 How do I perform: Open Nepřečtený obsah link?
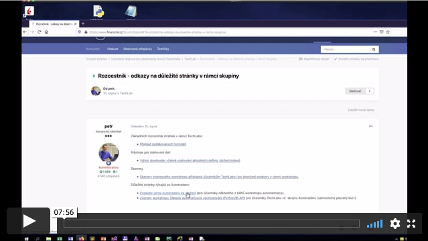(314, 59)
